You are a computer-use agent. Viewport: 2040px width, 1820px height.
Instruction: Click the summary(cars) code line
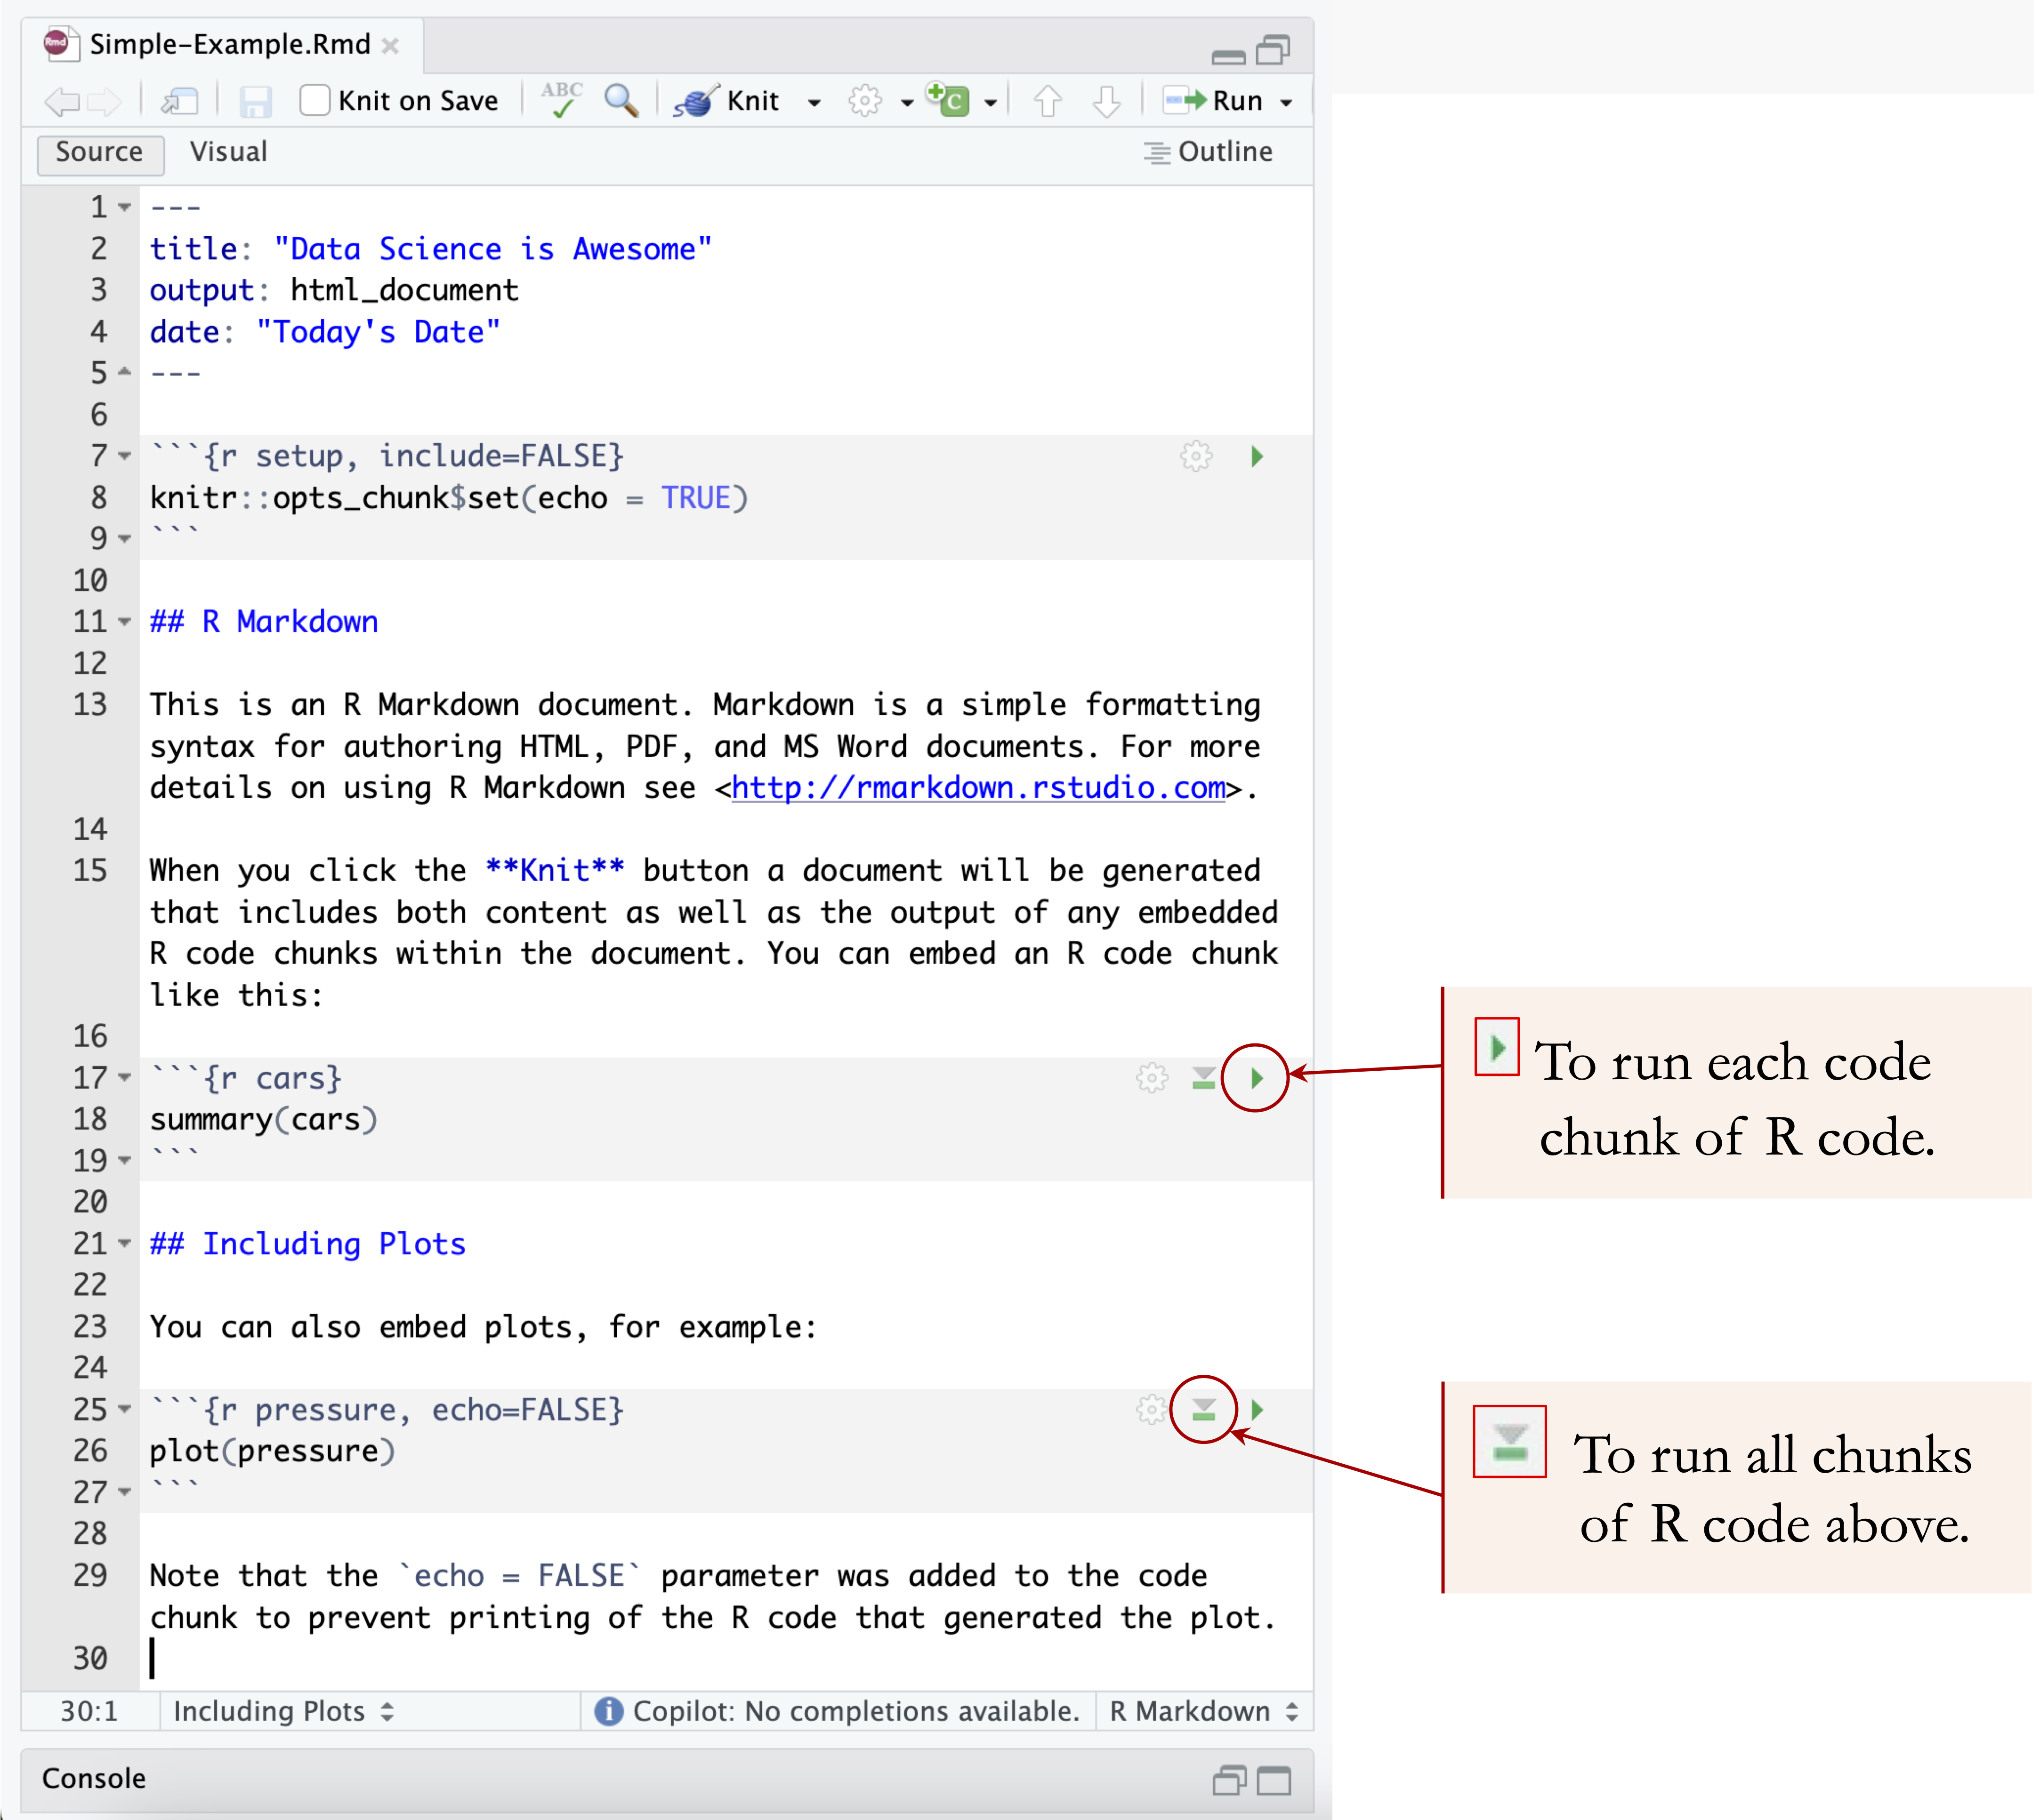[x=264, y=1121]
